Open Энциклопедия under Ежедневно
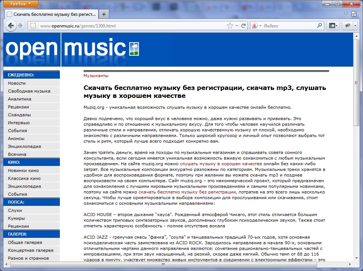 click(32, 146)
